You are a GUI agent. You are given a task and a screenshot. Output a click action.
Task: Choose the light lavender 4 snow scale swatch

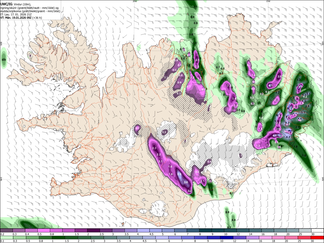(143, 230)
